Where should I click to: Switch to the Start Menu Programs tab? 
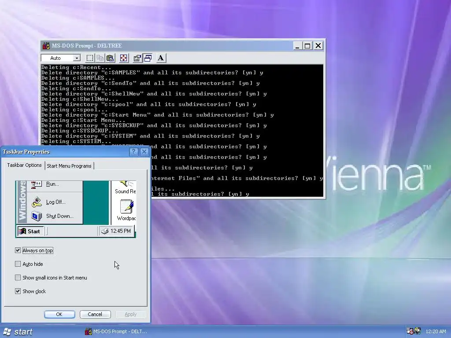coord(69,166)
